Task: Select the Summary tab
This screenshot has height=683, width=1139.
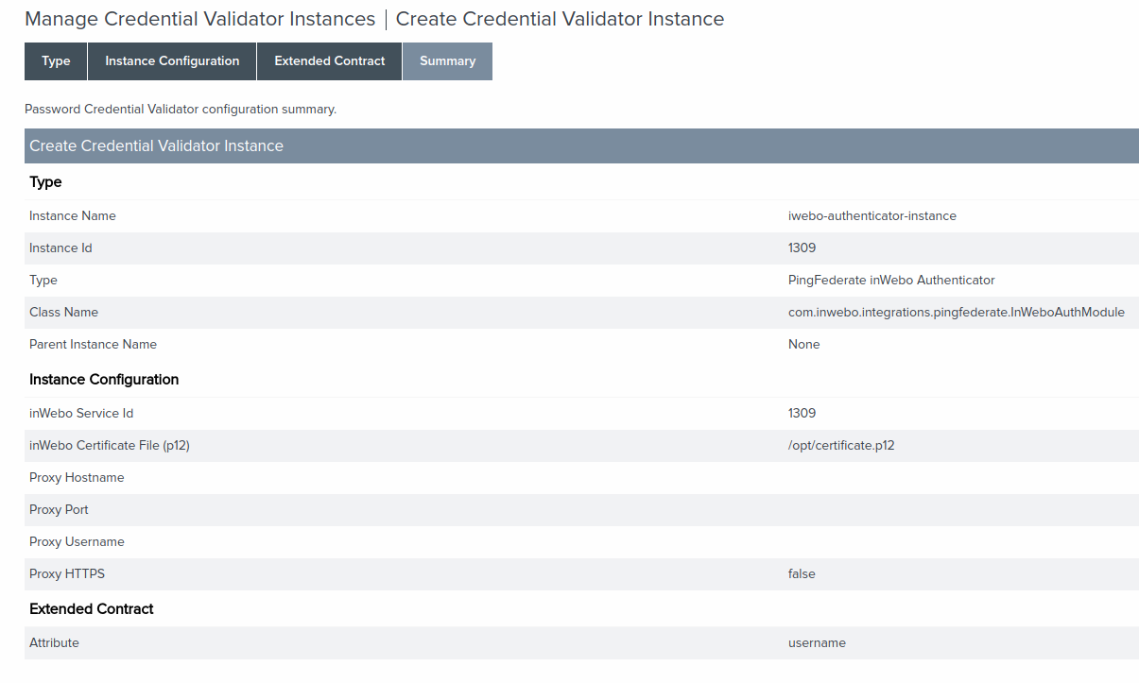Action: coord(447,61)
